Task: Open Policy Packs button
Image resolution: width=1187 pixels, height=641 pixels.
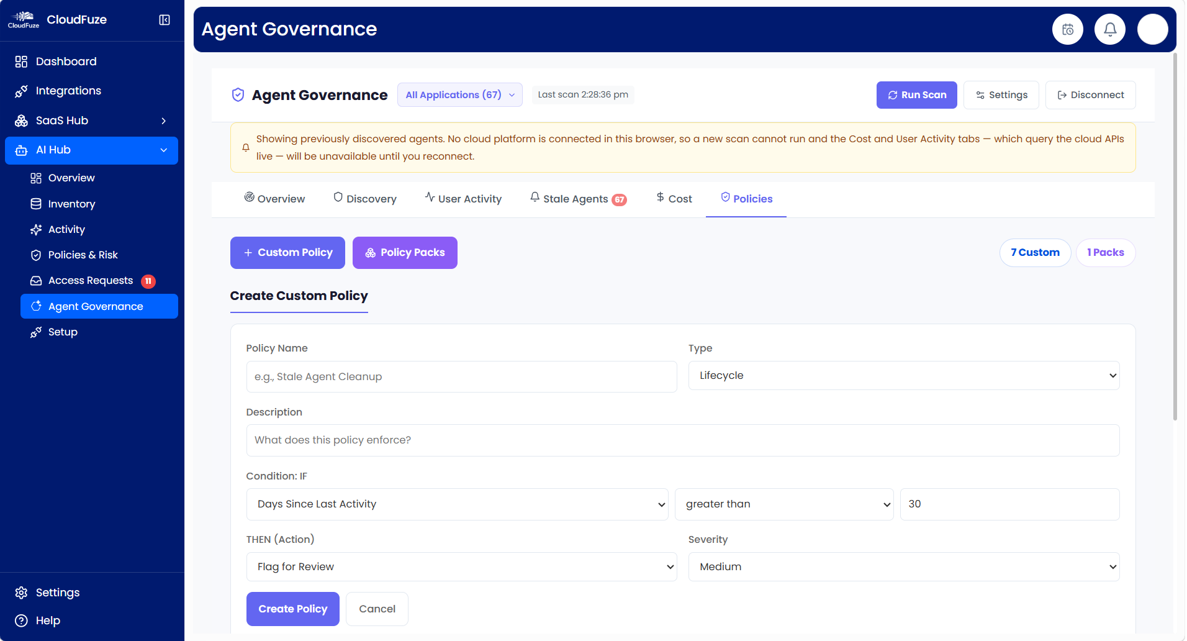Action: (405, 253)
